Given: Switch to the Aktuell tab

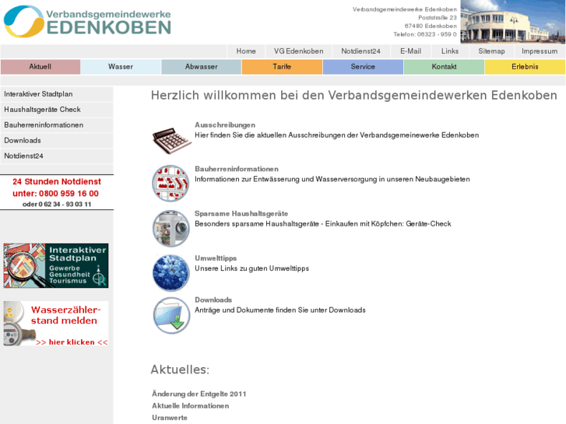Looking at the screenshot, I should pyautogui.click(x=40, y=67).
